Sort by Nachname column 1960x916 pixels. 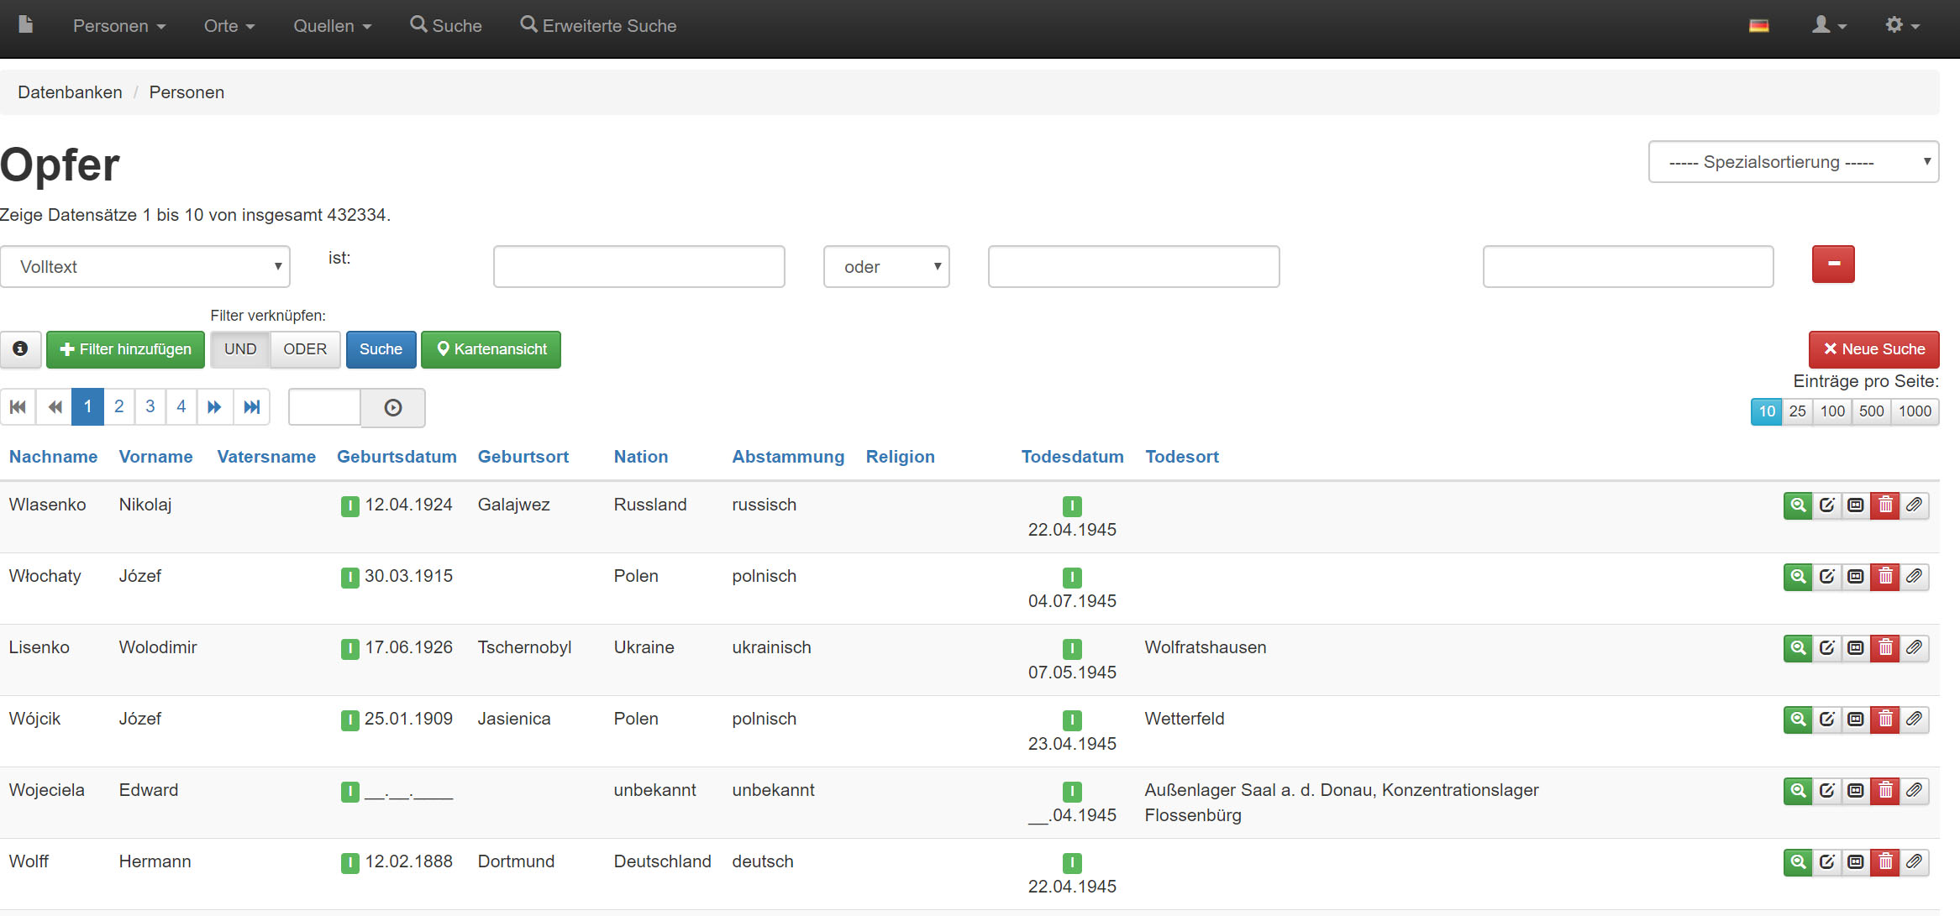(x=53, y=457)
